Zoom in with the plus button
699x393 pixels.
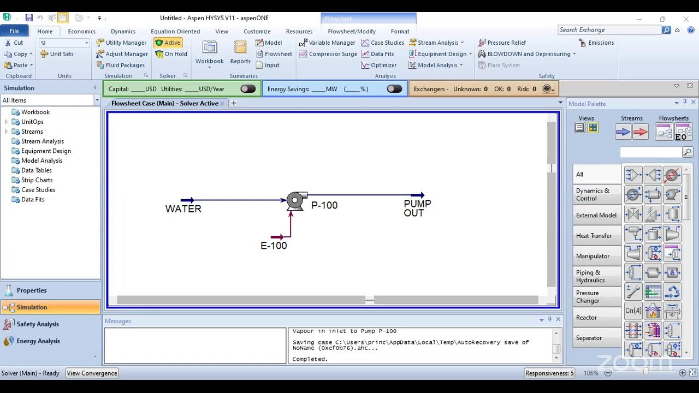tap(682, 373)
